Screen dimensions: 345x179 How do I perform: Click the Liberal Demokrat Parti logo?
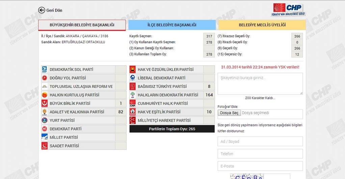pyautogui.click(x=132, y=78)
